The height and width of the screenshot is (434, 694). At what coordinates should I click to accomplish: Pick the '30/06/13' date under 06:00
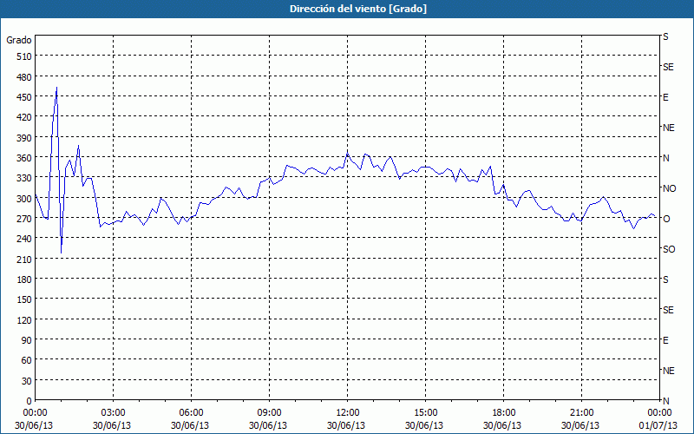pyautogui.click(x=190, y=425)
